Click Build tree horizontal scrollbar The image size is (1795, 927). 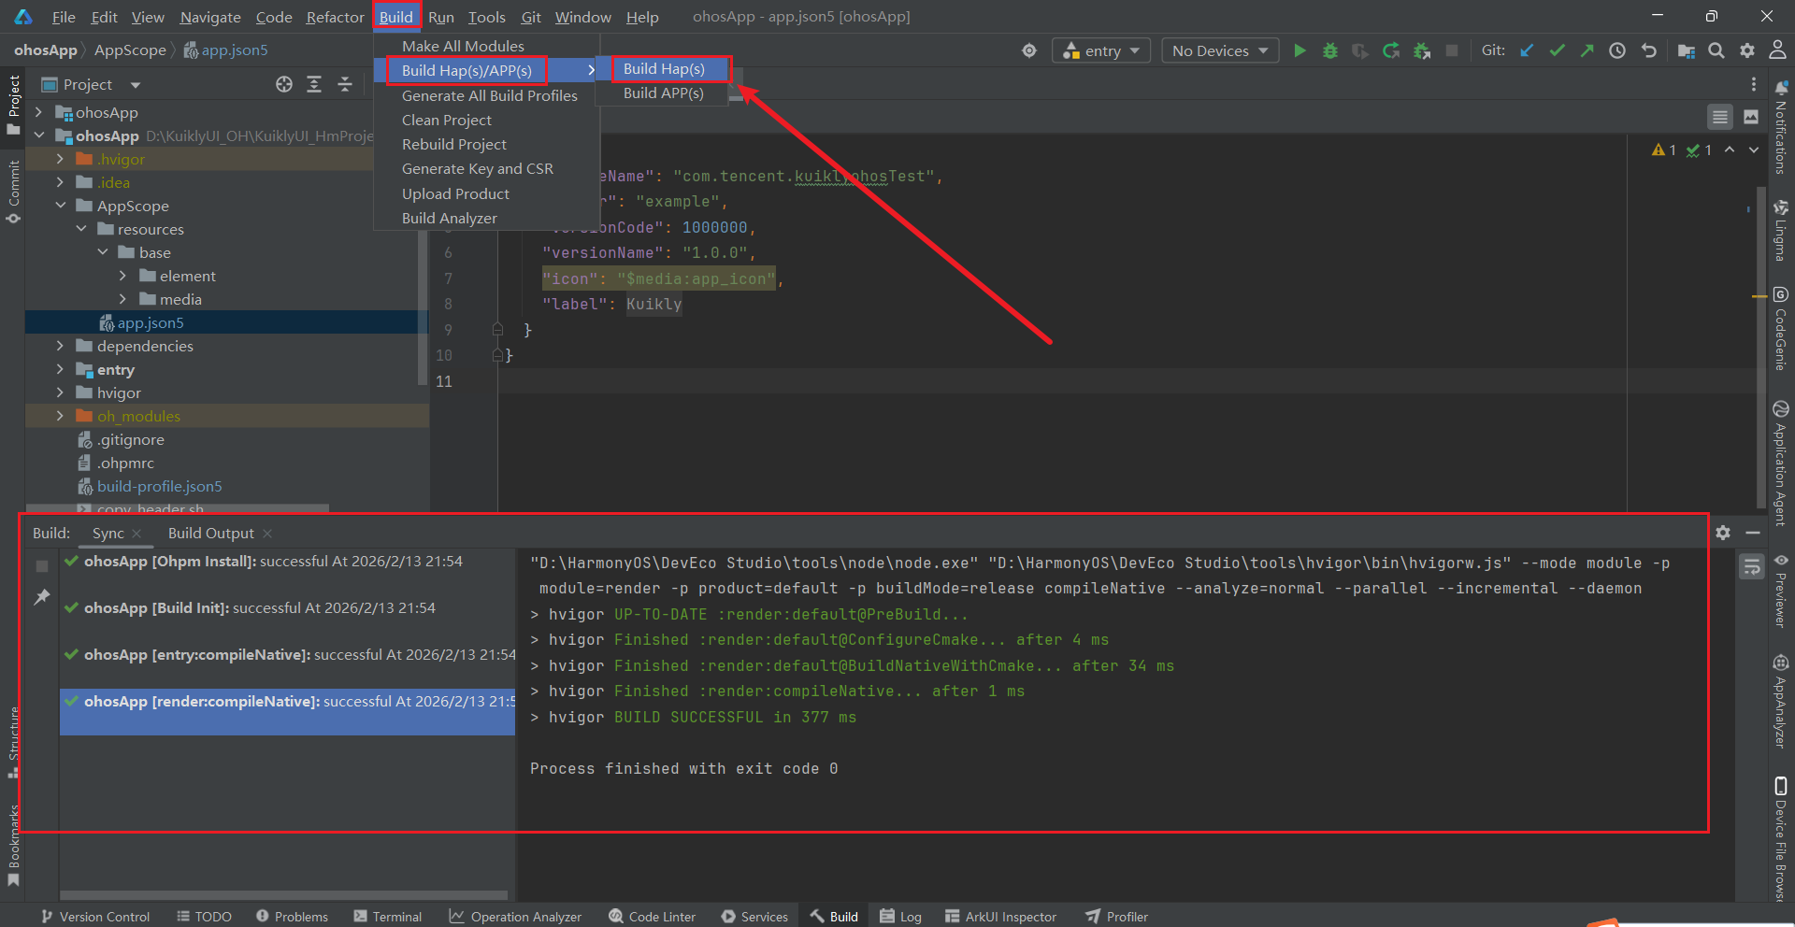click(x=284, y=894)
